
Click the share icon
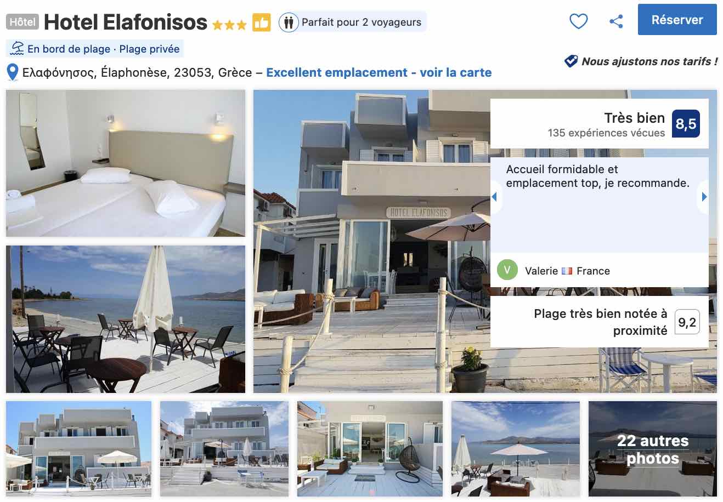(x=616, y=21)
